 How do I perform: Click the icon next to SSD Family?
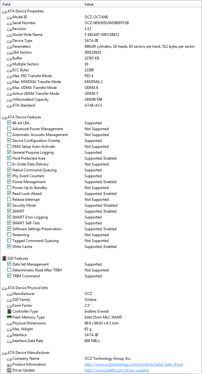point(9,300)
